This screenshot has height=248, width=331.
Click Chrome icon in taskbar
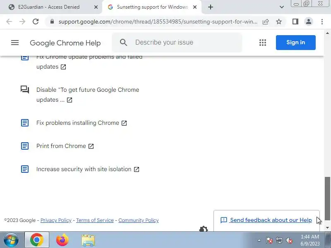tap(37, 240)
